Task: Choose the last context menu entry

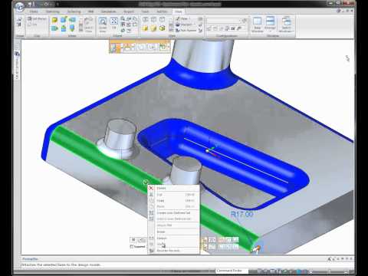Action: click(x=174, y=251)
